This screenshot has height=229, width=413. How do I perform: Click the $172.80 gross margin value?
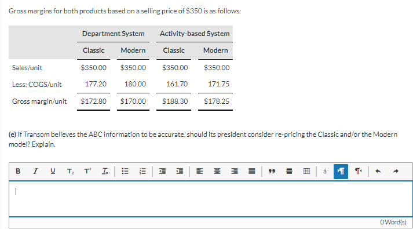pos(93,101)
